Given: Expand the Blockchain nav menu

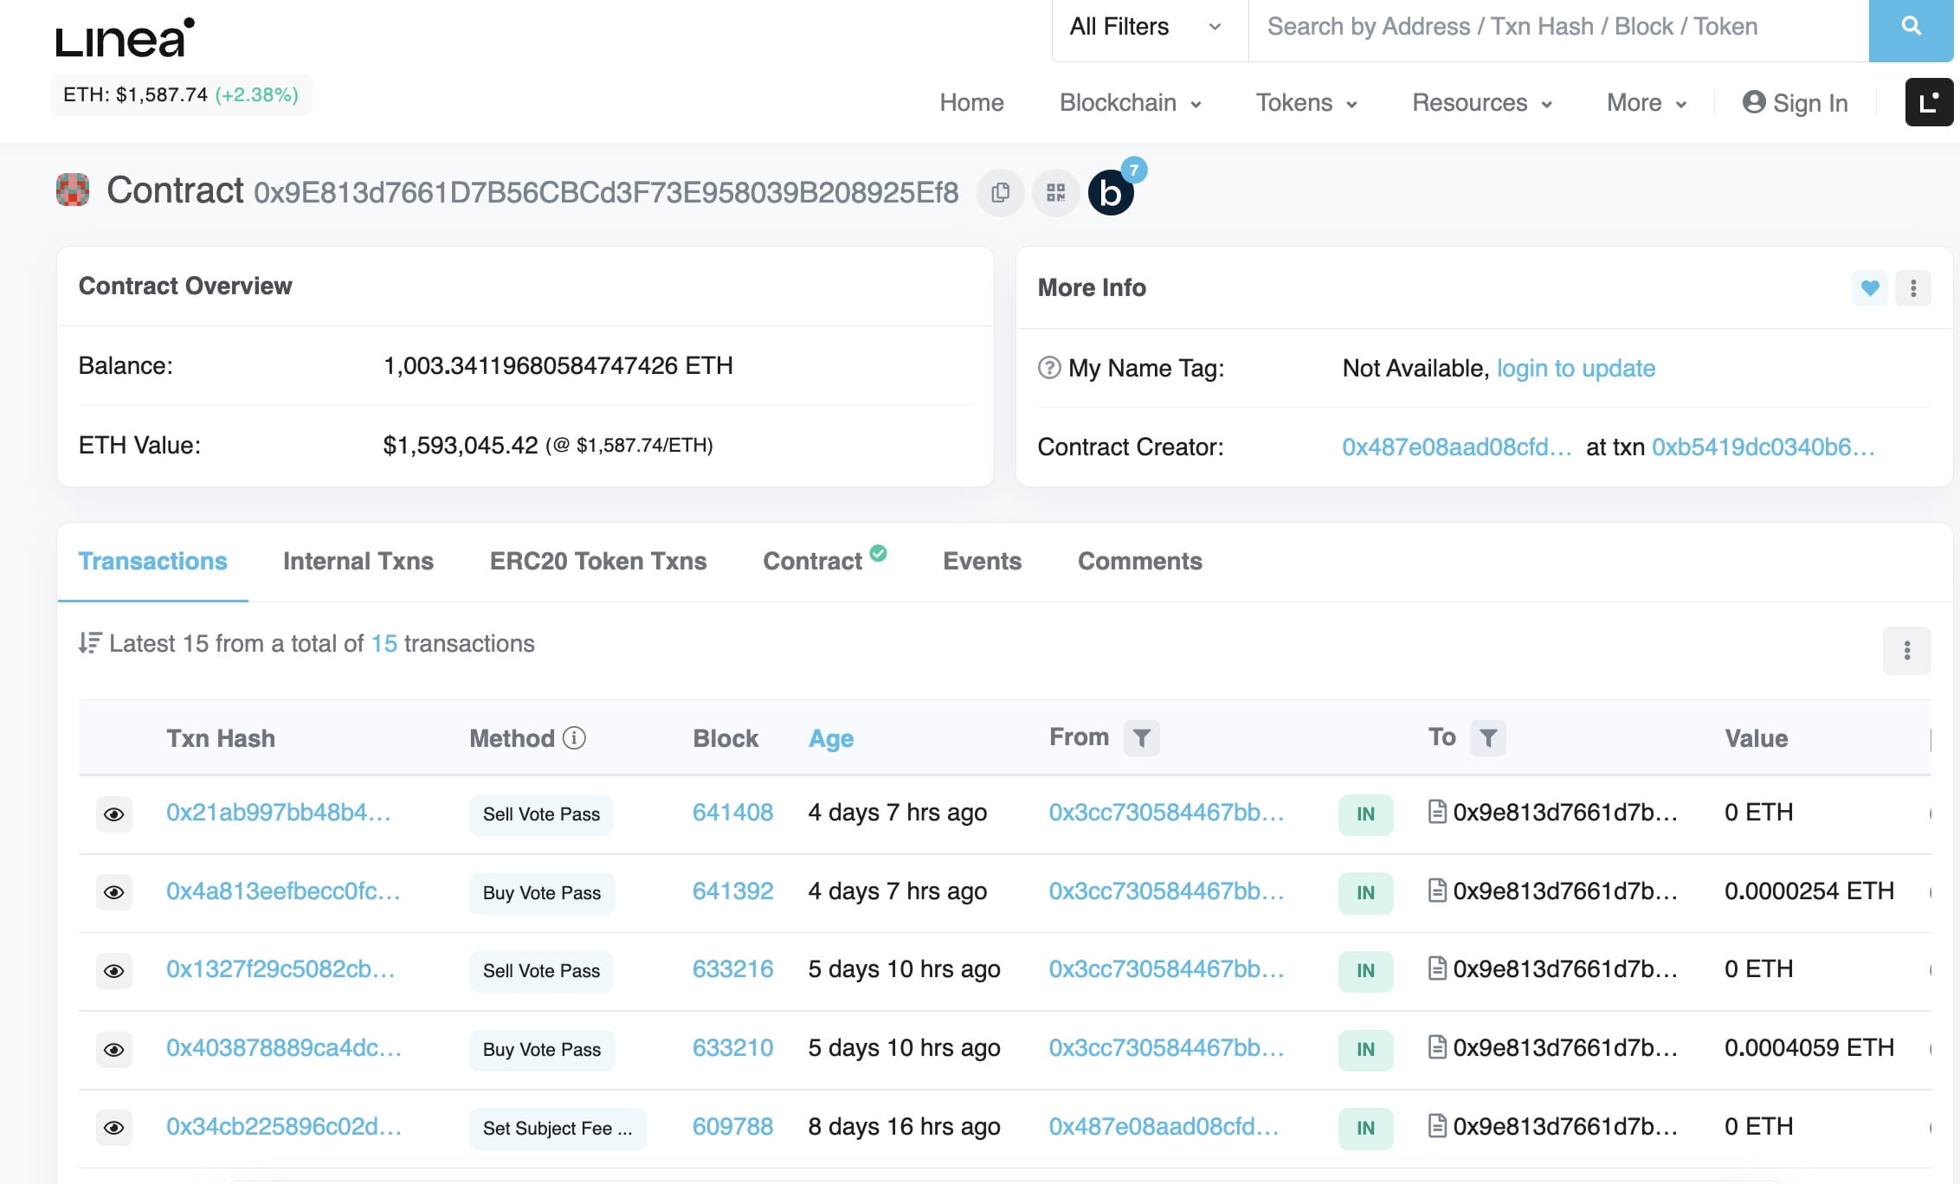Looking at the screenshot, I should pos(1130,103).
